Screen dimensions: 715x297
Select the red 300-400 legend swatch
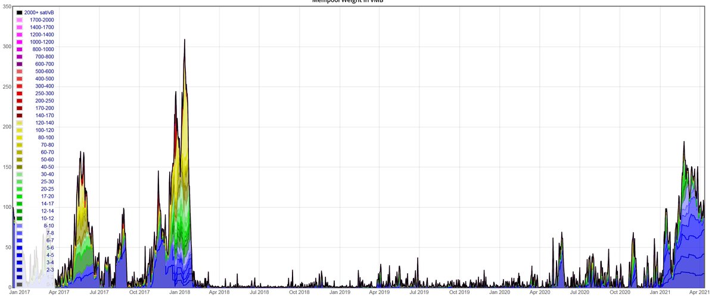point(20,86)
